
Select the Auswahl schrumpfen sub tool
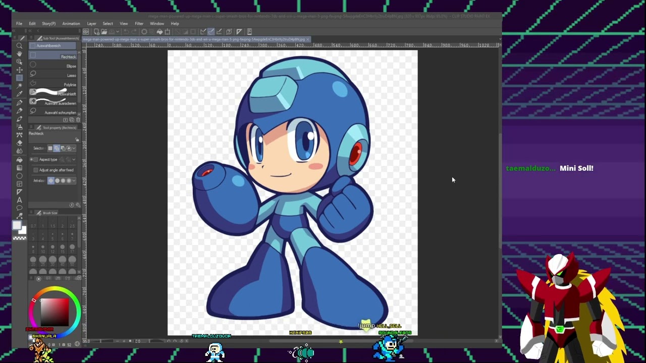click(52, 110)
